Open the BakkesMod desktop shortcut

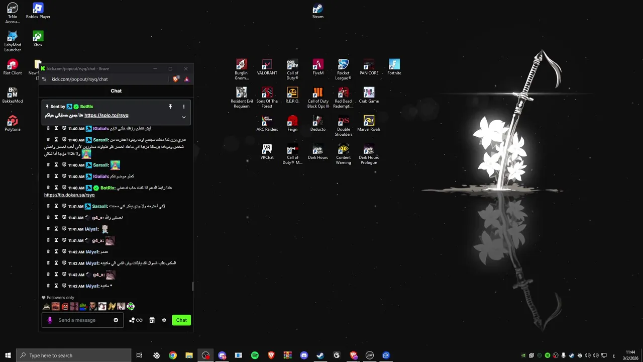(13, 96)
